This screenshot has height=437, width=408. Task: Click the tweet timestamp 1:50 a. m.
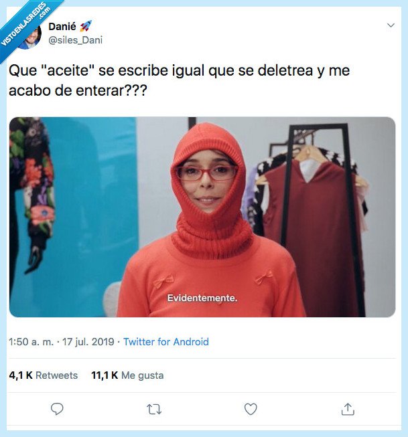(x=31, y=342)
